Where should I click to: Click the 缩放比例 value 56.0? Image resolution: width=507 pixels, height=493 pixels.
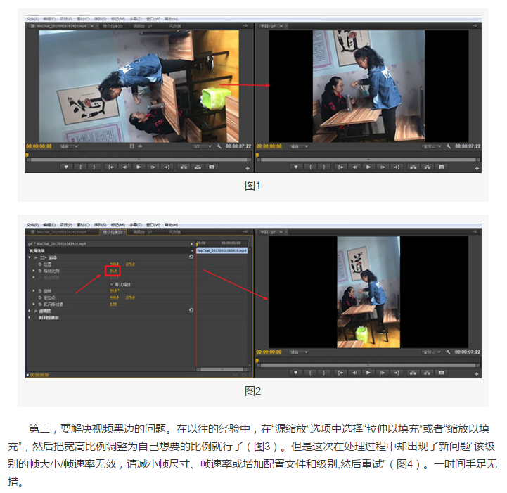(x=113, y=271)
